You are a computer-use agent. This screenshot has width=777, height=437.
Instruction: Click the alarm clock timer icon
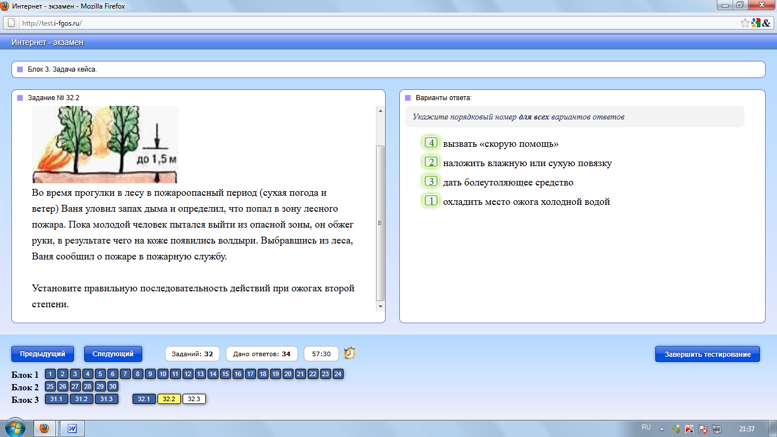(x=350, y=353)
